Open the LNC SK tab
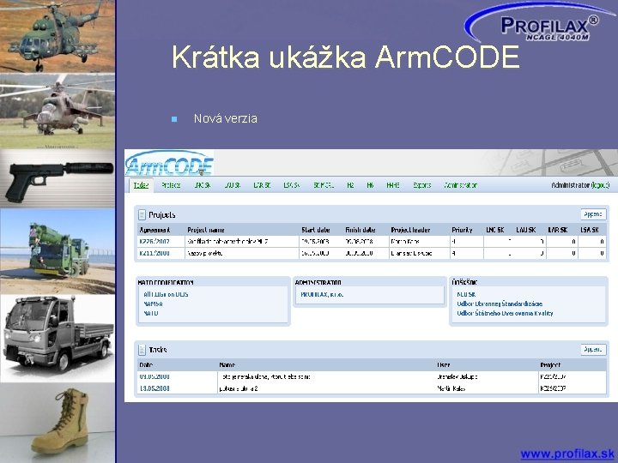This screenshot has height=463, width=618. tap(203, 185)
